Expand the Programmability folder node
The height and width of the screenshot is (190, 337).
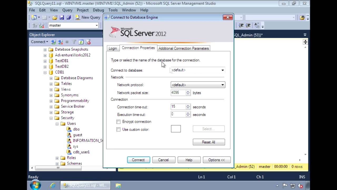(51, 101)
